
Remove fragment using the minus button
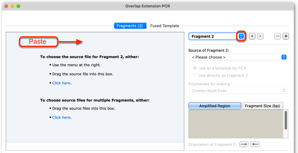point(278,36)
